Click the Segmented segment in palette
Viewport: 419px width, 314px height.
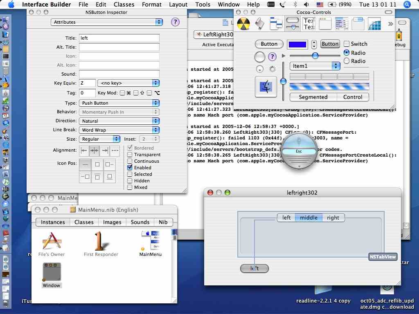pos(313,97)
